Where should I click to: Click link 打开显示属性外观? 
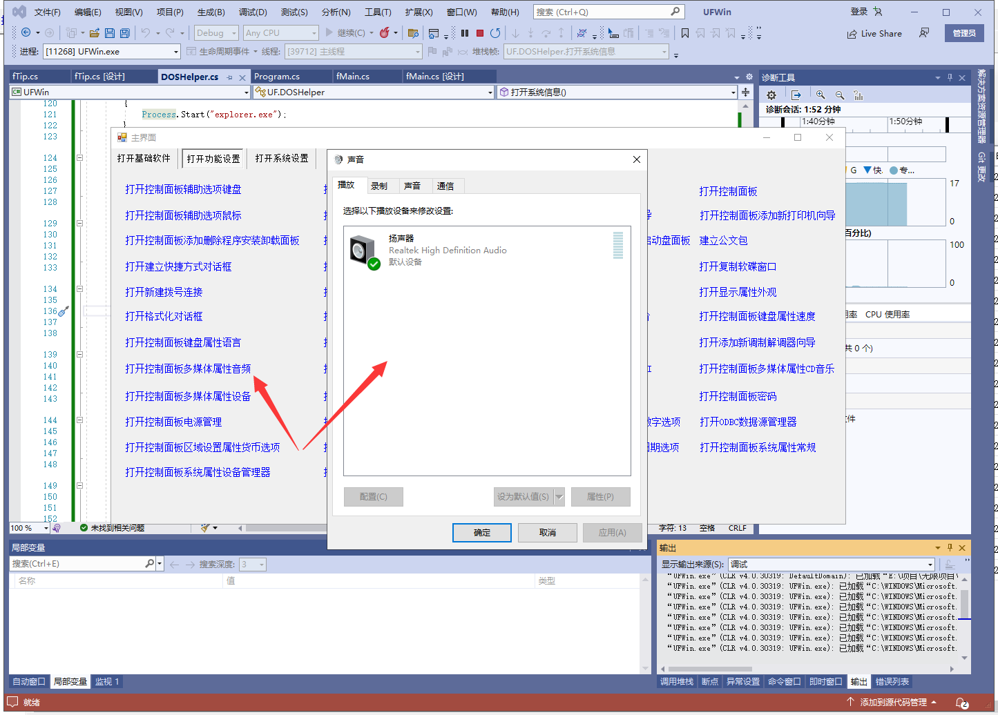(738, 293)
